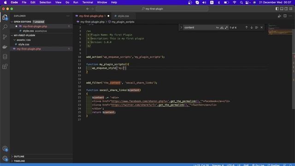
Task: Open the Terminal menu
Action: tap(88, 2)
